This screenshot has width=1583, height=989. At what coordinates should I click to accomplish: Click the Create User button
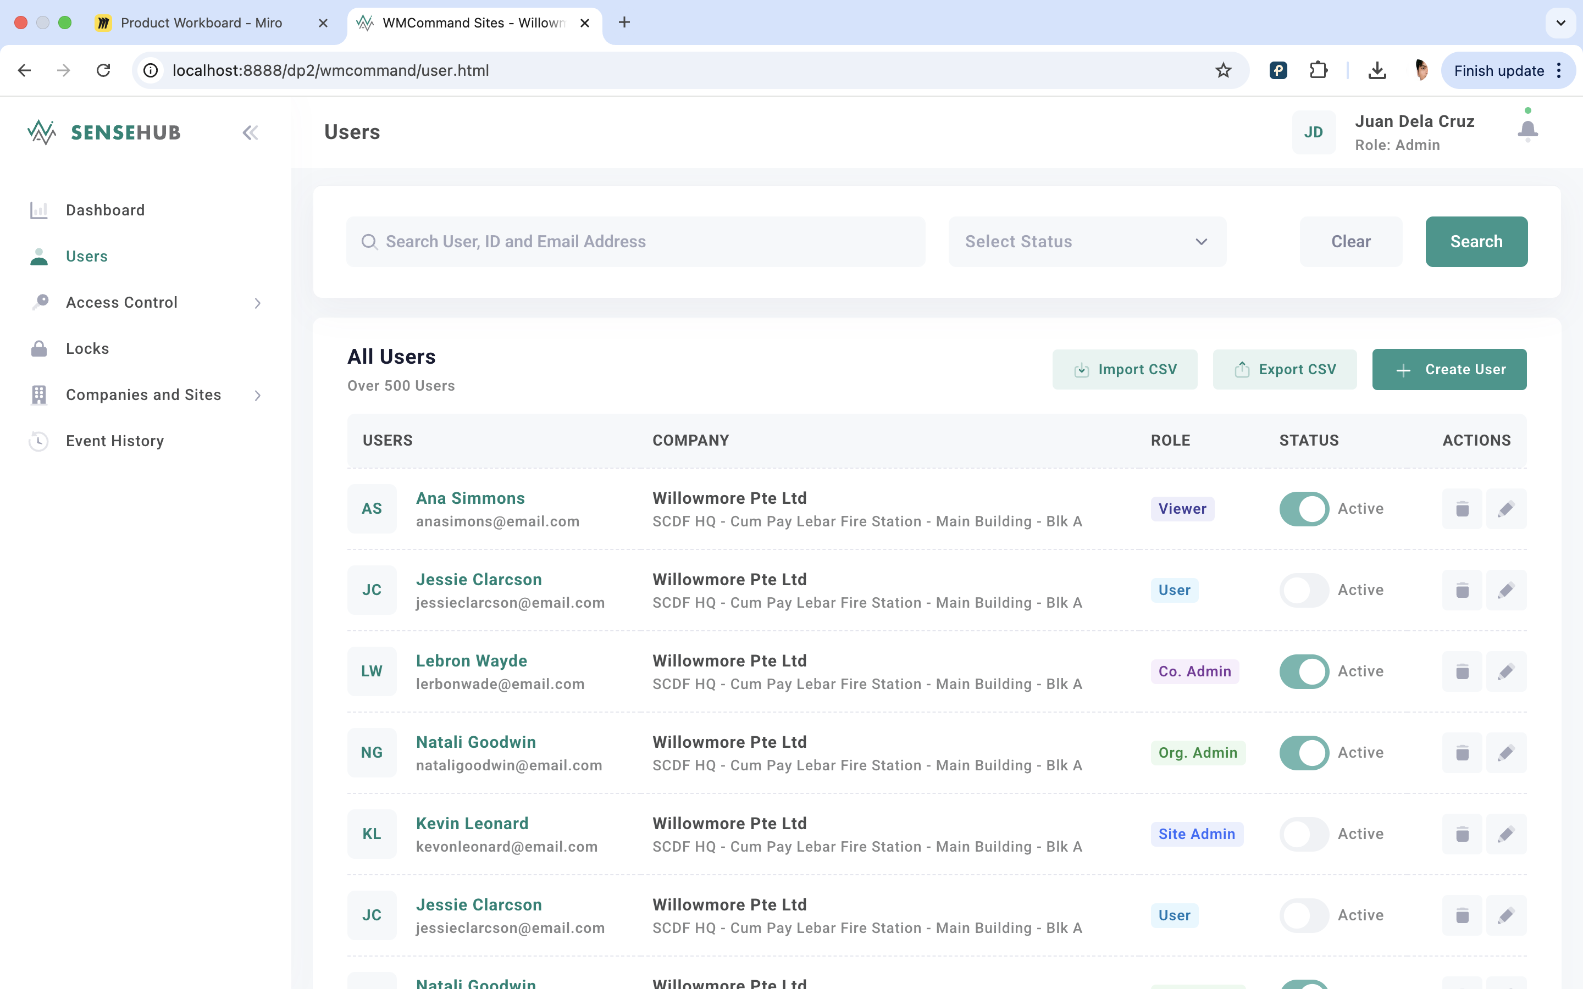1449,370
